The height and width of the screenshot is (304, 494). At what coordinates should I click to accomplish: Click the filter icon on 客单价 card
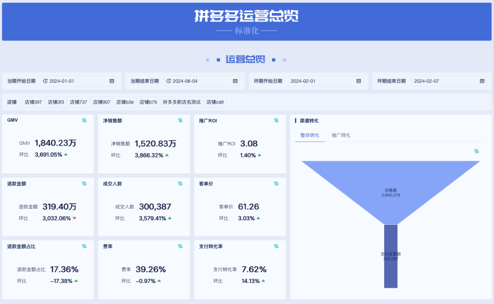point(276,184)
